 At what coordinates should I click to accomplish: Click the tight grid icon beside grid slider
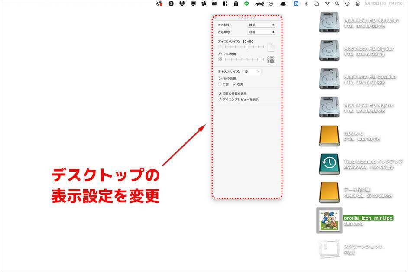(220, 60)
